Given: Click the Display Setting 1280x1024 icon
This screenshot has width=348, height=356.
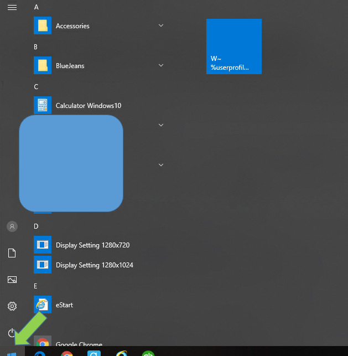Looking at the screenshot, I should coord(43,265).
